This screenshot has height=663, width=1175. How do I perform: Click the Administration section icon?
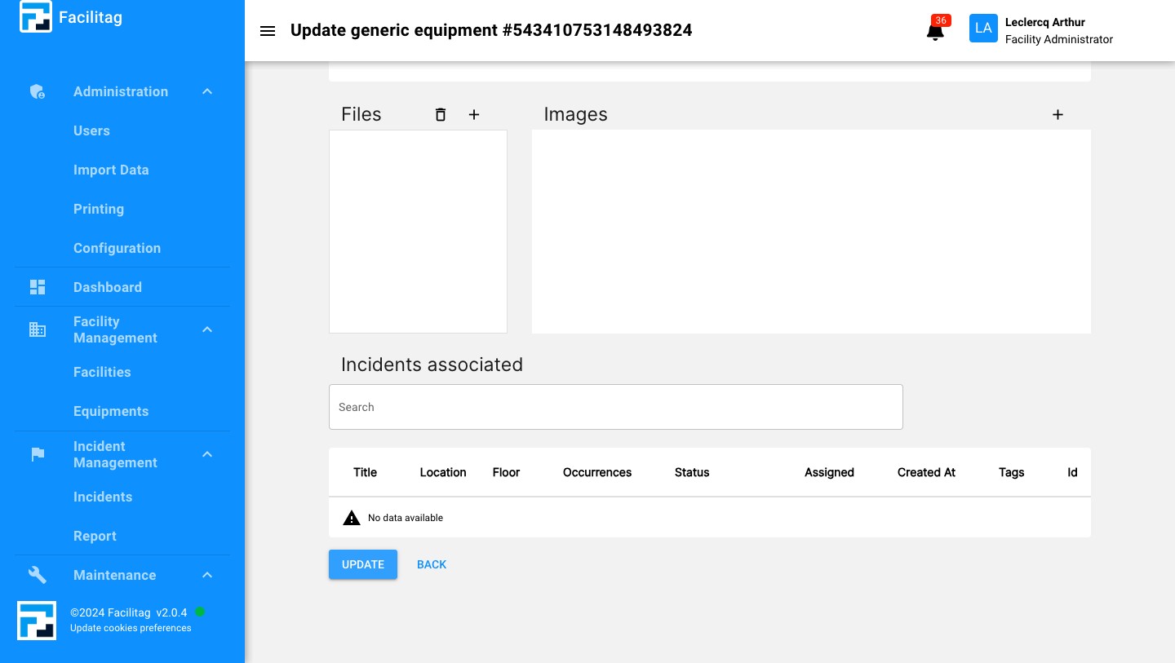click(x=37, y=91)
